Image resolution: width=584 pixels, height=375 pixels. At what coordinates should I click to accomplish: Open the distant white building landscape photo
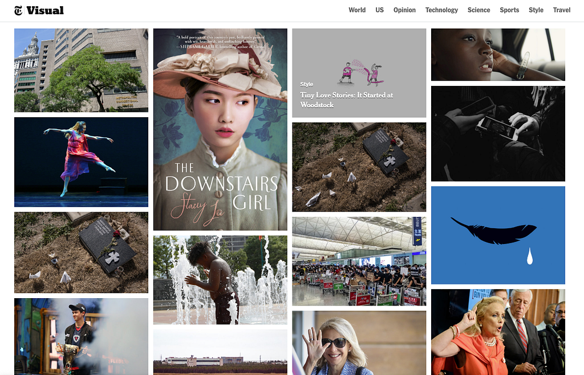coord(220,352)
